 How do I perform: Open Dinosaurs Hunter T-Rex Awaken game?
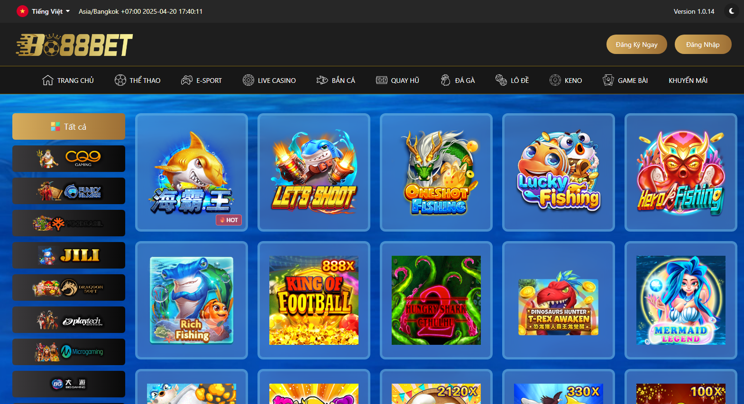559,300
